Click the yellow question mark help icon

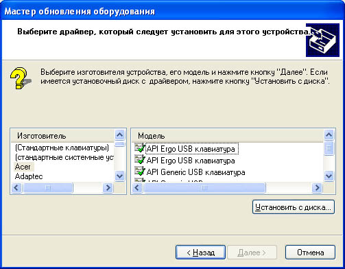20,78
